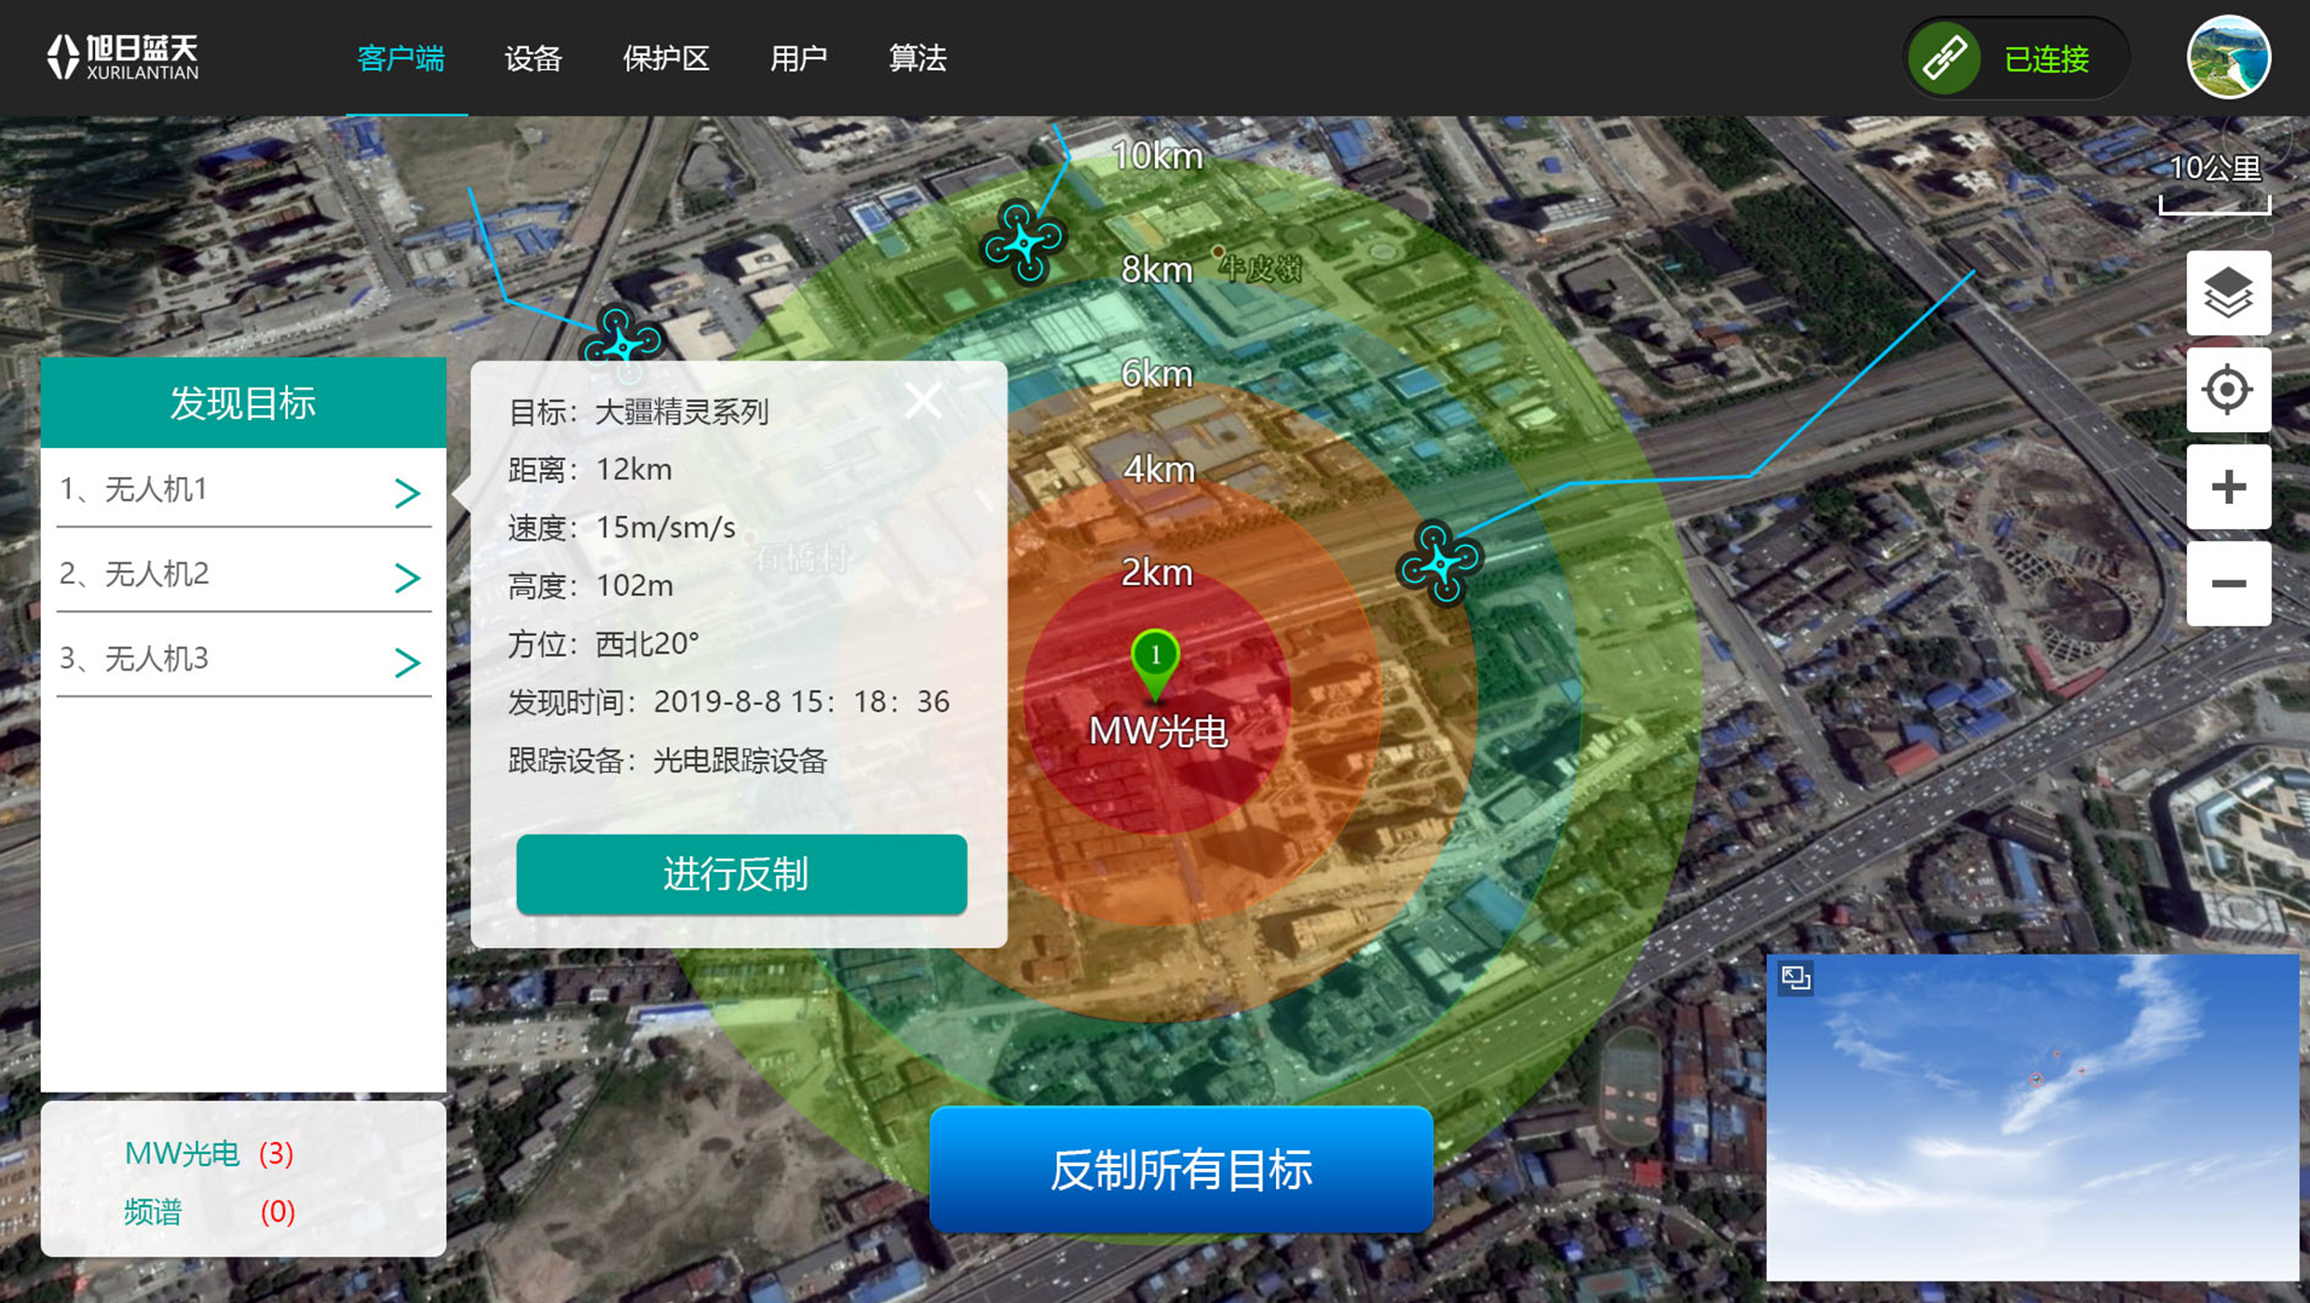Click the green link connection icon
The image size is (2310, 1303).
click(1945, 59)
